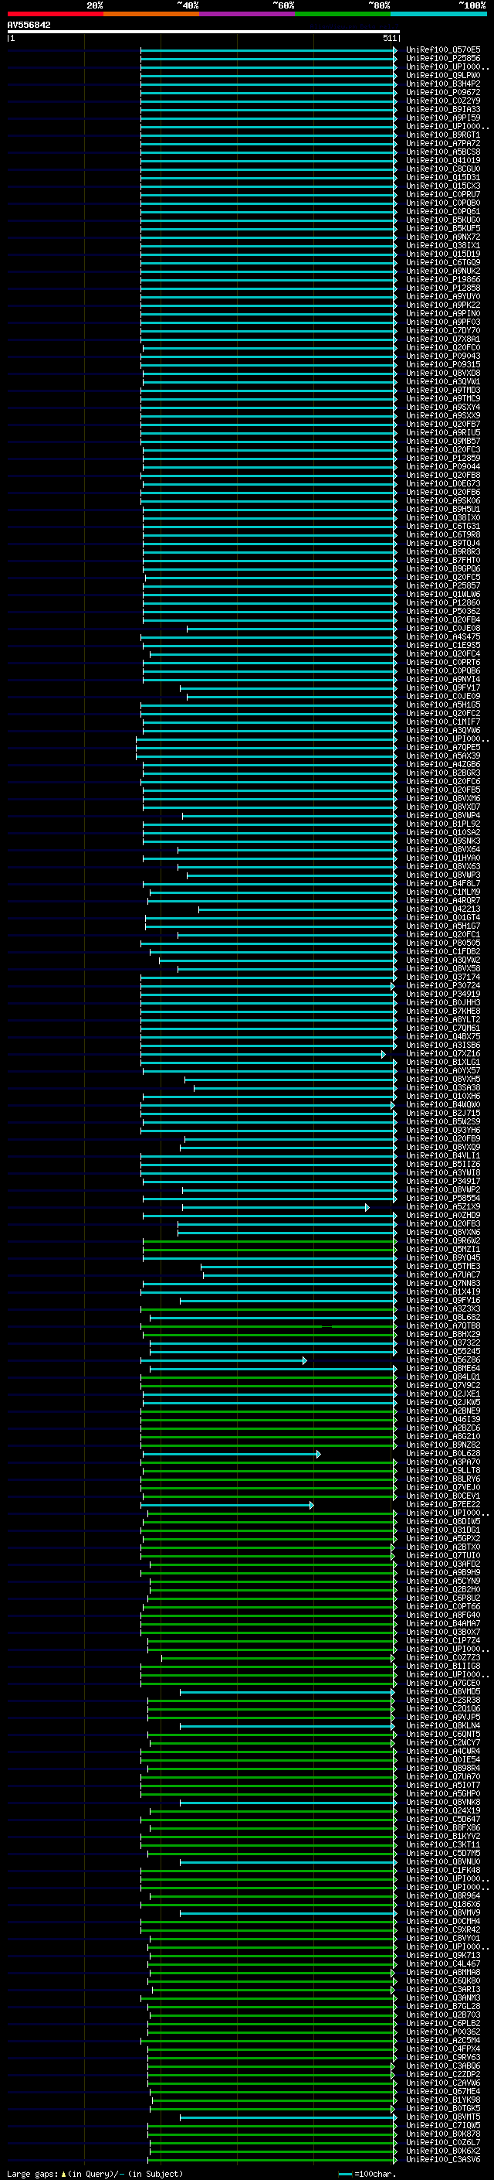494x2180 pixels.
Task: Click the UniRef100_B4WQW0 entry
Action: pyautogui.click(x=442, y=1104)
